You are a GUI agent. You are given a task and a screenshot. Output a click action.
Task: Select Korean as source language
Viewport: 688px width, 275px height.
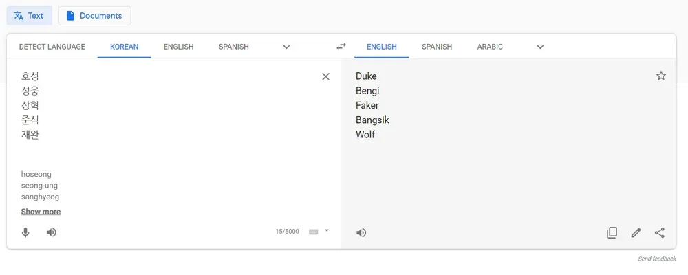coord(124,47)
